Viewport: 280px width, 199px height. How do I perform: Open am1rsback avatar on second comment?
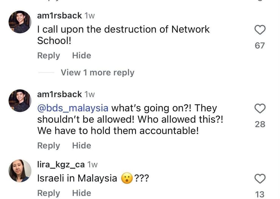(20, 101)
